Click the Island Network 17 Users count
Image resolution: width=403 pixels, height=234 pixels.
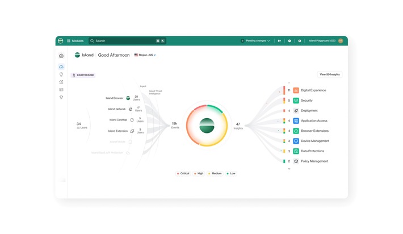coord(138,109)
